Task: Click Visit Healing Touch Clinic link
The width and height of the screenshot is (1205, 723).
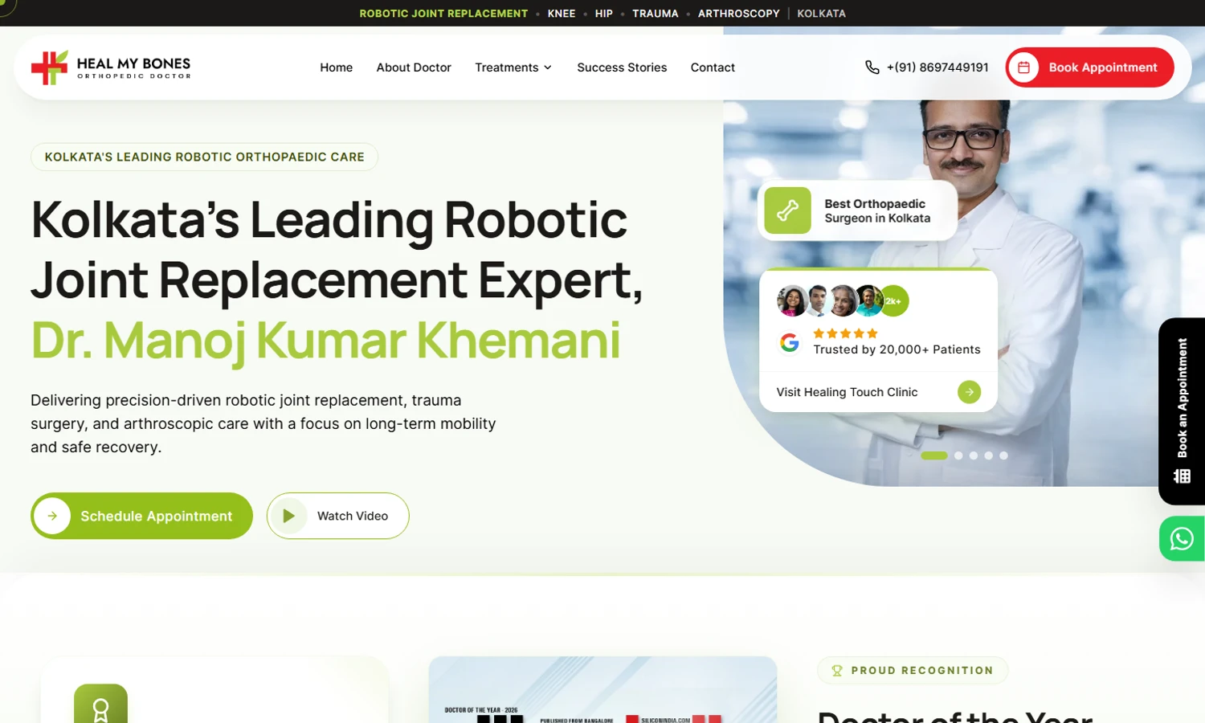Action: point(847,392)
